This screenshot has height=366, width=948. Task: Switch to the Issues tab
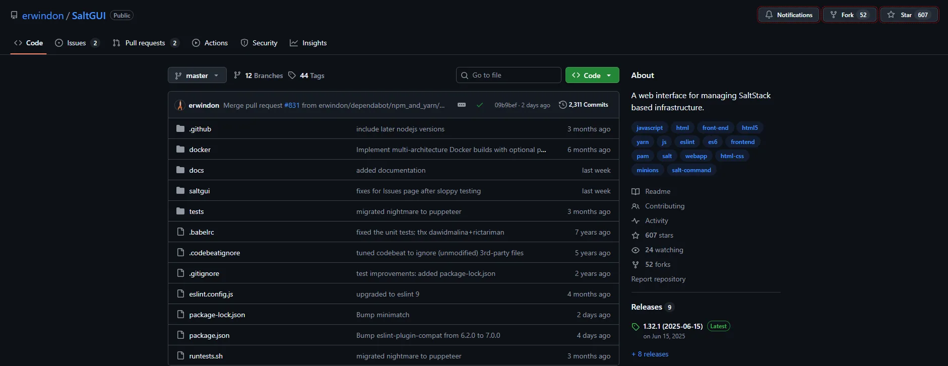click(77, 43)
